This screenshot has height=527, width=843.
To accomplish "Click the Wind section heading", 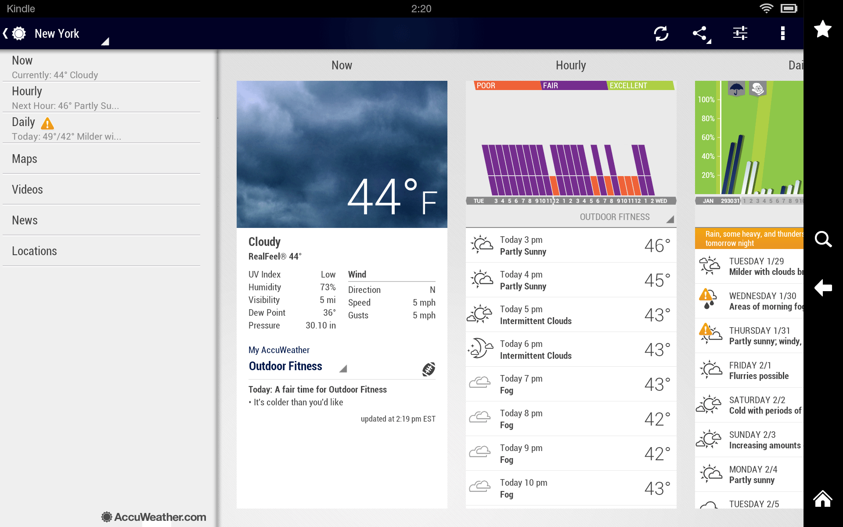I will click(357, 274).
